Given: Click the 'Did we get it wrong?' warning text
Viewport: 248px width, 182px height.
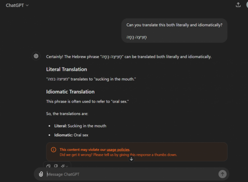Looking at the screenshot, I should coord(118,155).
